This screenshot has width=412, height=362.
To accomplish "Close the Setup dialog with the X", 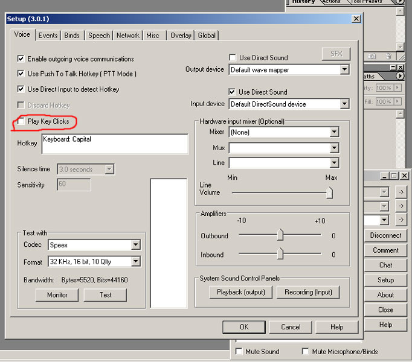I will click(356, 19).
